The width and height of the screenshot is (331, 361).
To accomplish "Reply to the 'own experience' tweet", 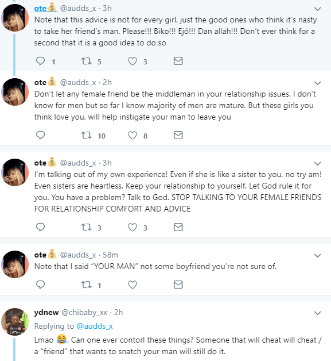I will coord(40,227).
